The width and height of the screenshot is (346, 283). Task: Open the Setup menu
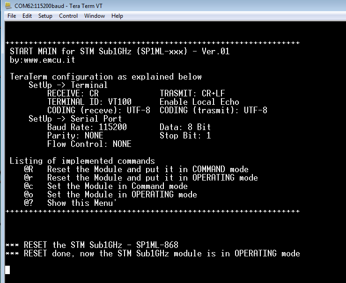point(45,16)
